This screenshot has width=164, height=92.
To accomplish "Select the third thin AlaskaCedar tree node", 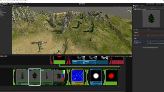I will pyautogui.click(x=47, y=77).
